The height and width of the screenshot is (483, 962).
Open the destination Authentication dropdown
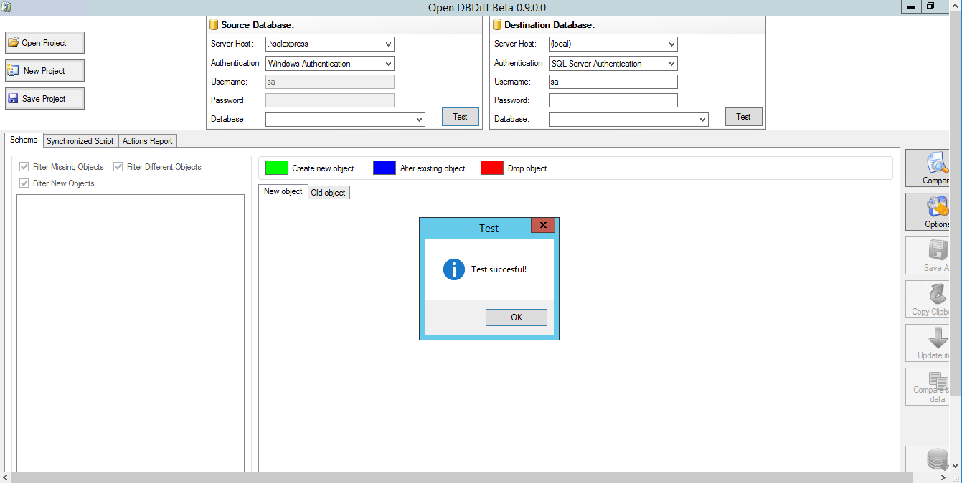click(x=671, y=64)
